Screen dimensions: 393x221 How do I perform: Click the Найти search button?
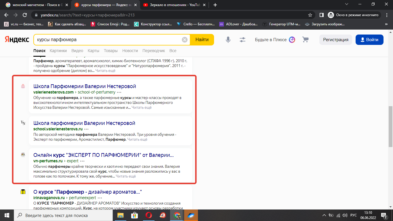[202, 40]
